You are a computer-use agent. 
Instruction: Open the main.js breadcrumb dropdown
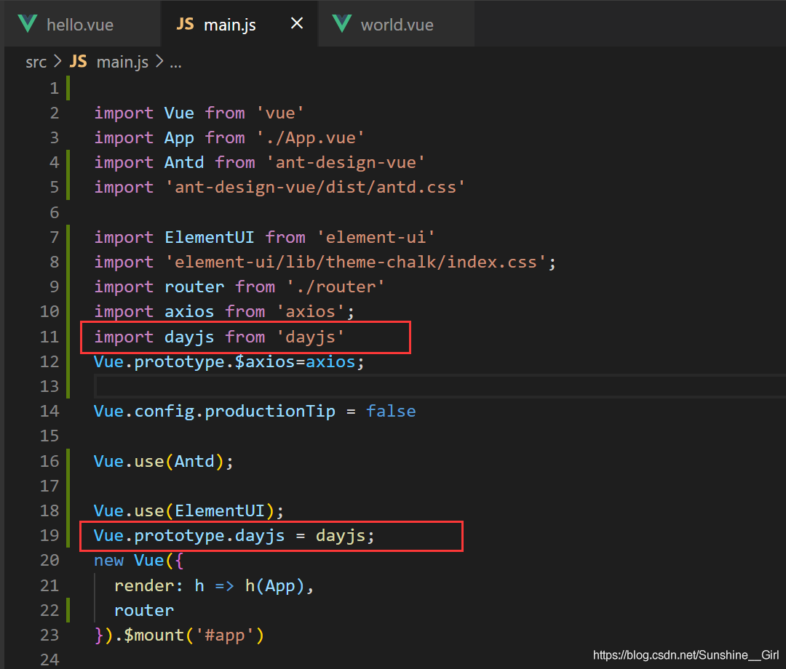coord(122,62)
